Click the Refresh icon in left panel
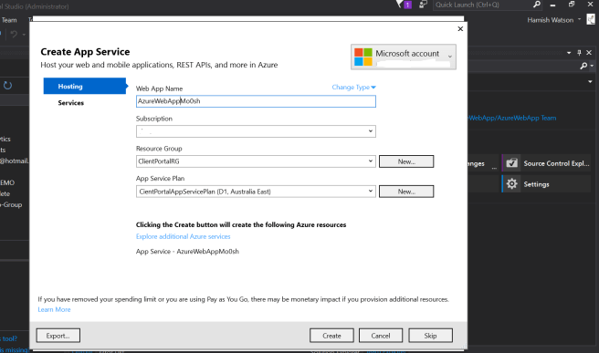This screenshot has height=353, width=599. point(7,86)
